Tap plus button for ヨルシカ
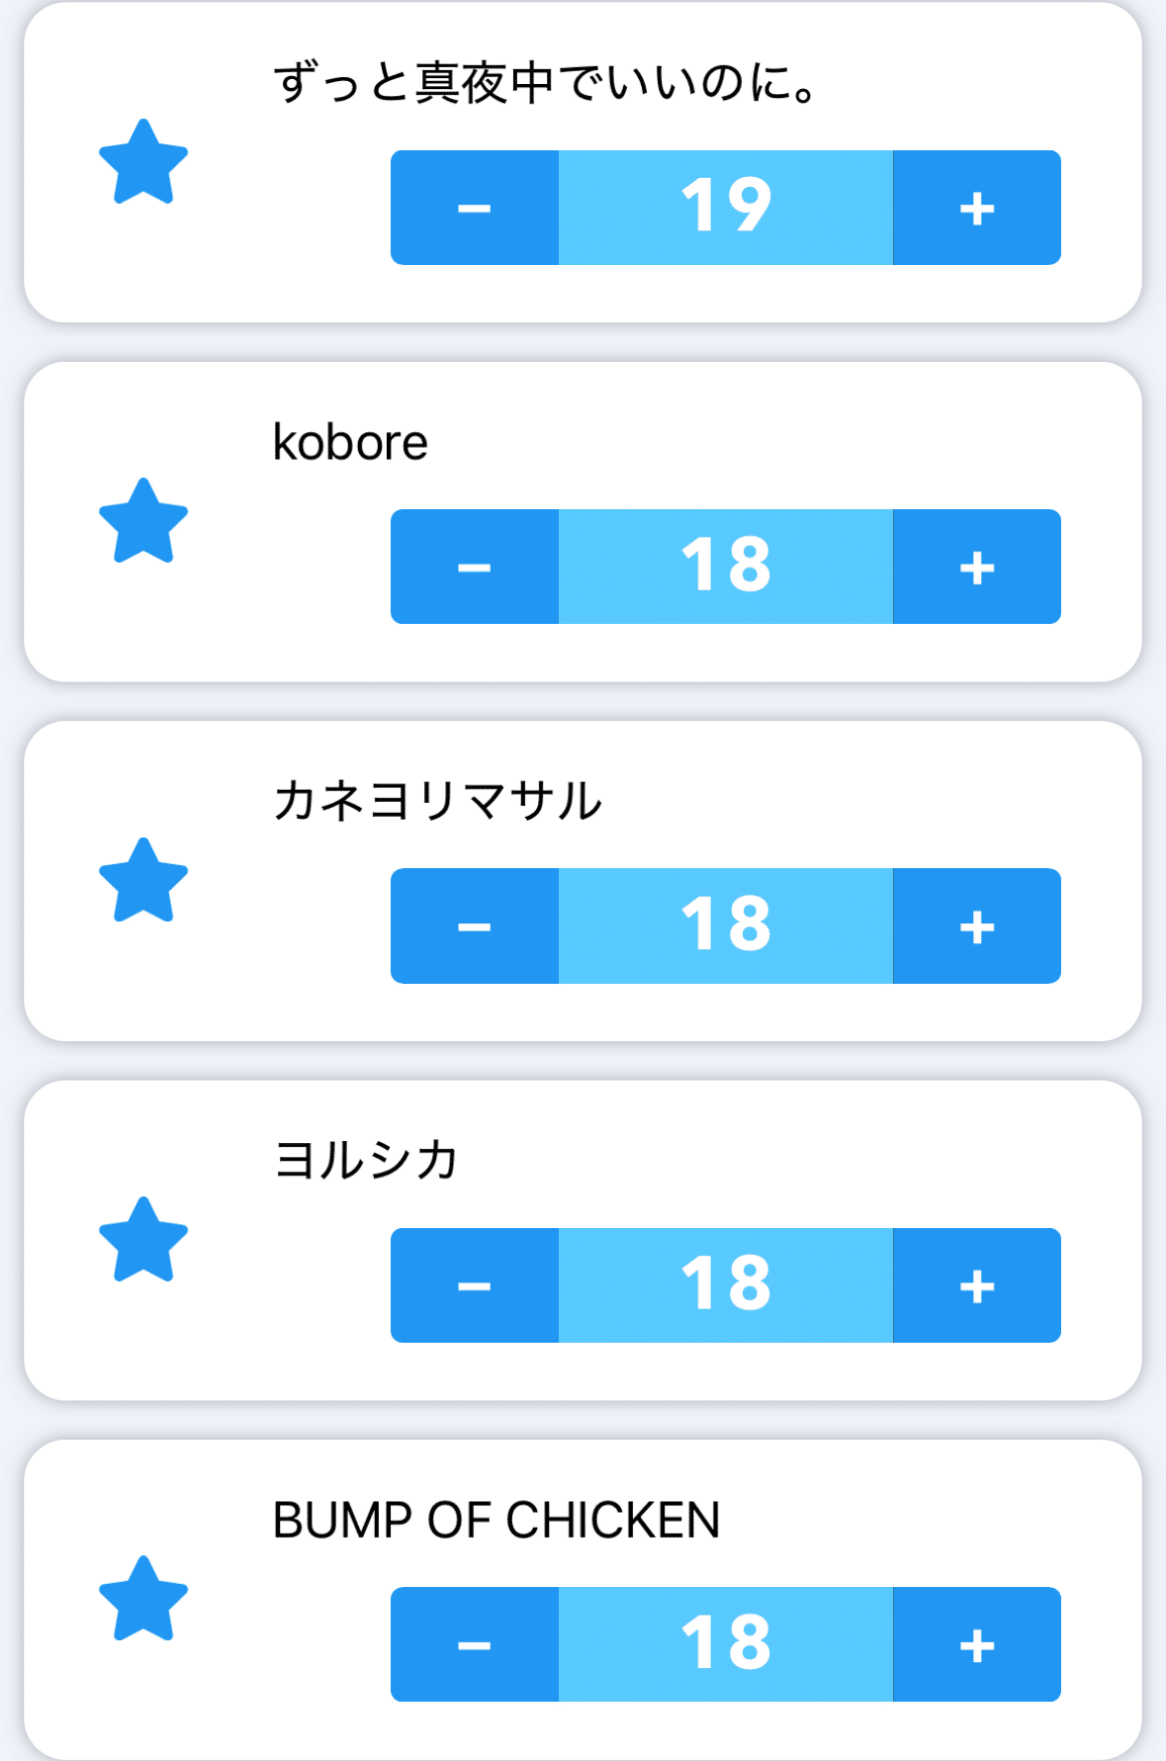This screenshot has height=1761, width=1166. click(977, 1285)
